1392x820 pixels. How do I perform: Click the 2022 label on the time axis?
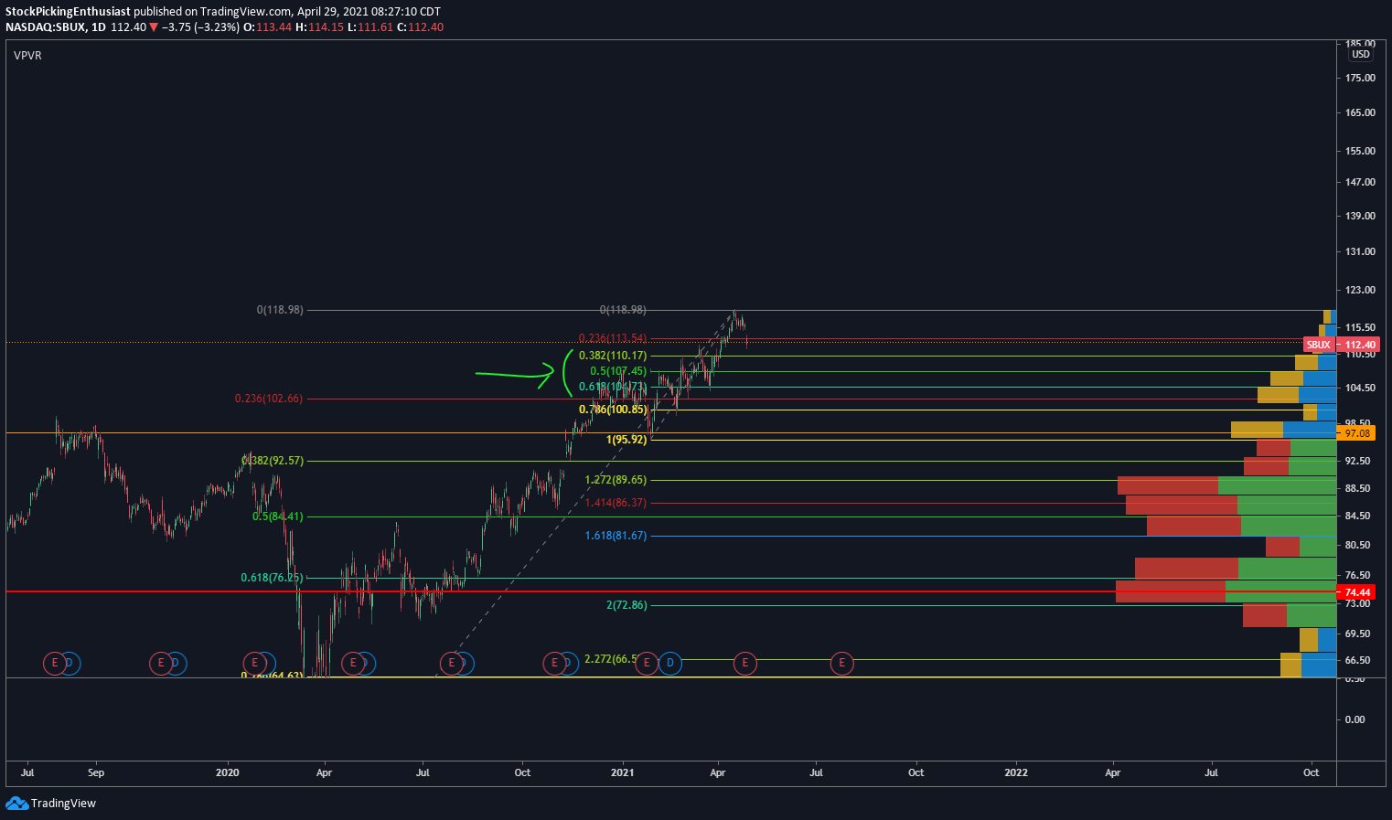click(x=1016, y=772)
